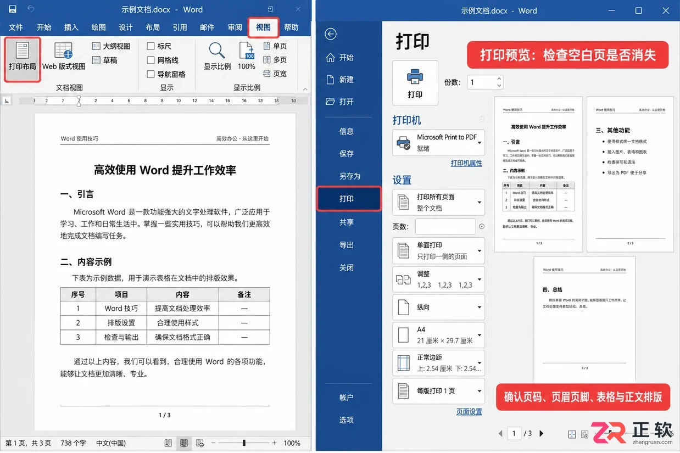
Task: Open the 每版打印 1 页 dropdown
Action: click(439, 391)
